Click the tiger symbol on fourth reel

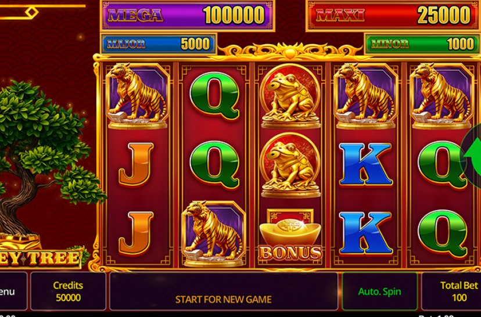(x=365, y=96)
